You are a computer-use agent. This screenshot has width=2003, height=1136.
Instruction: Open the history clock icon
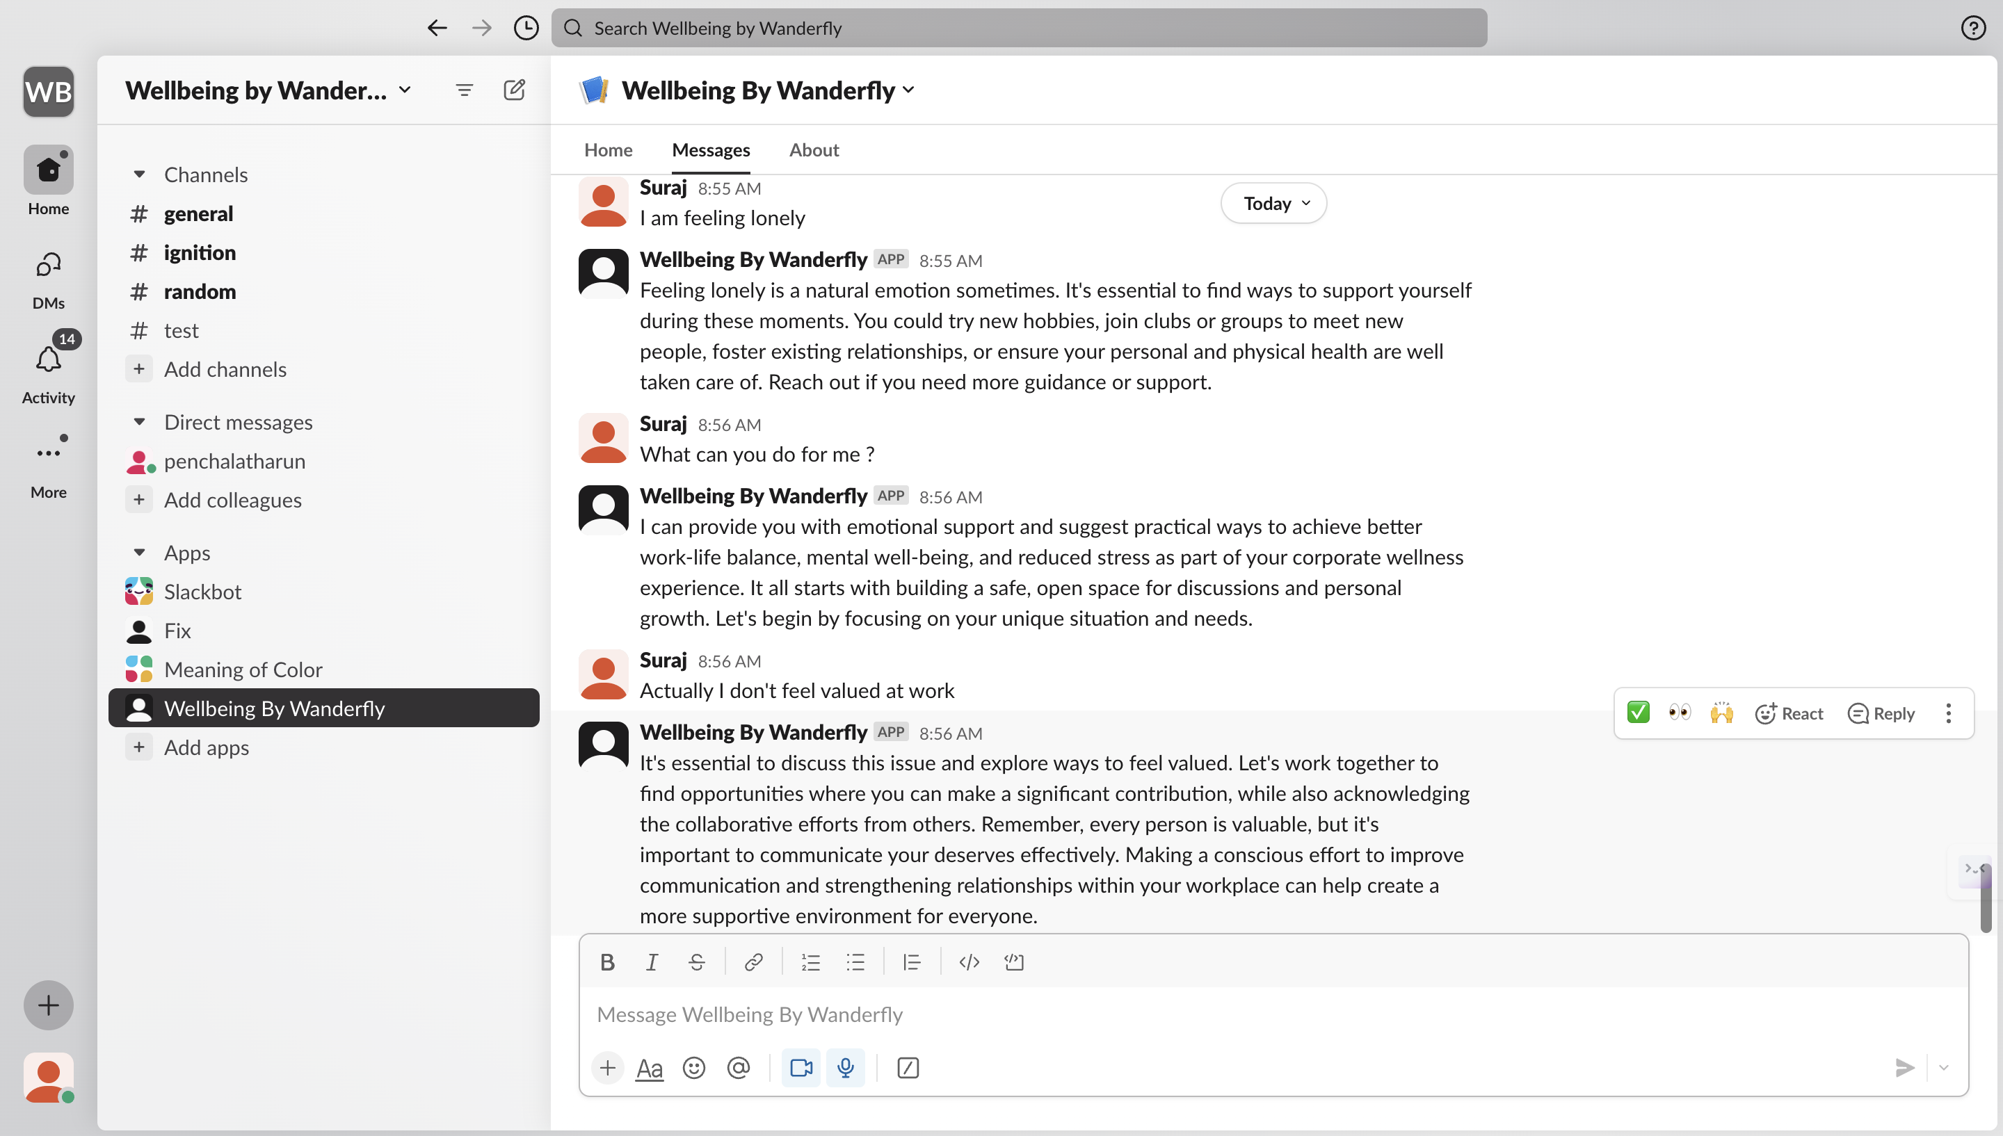pyautogui.click(x=526, y=28)
